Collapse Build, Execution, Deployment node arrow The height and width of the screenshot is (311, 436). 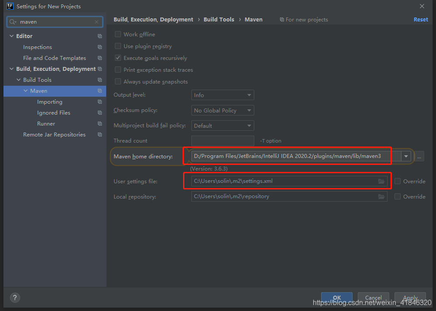[x=12, y=69]
